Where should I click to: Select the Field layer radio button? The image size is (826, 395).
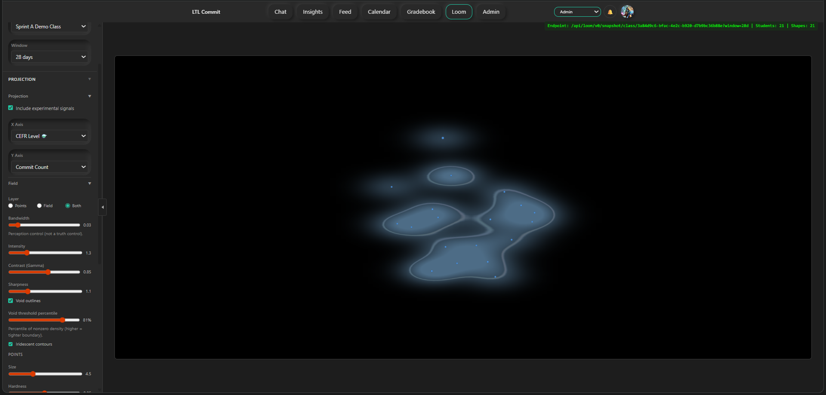tap(39, 206)
